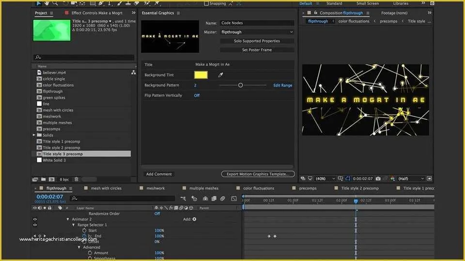Click the Draft 3D icon in timeline
Viewport: 465px width, 261px height.
pos(194,199)
